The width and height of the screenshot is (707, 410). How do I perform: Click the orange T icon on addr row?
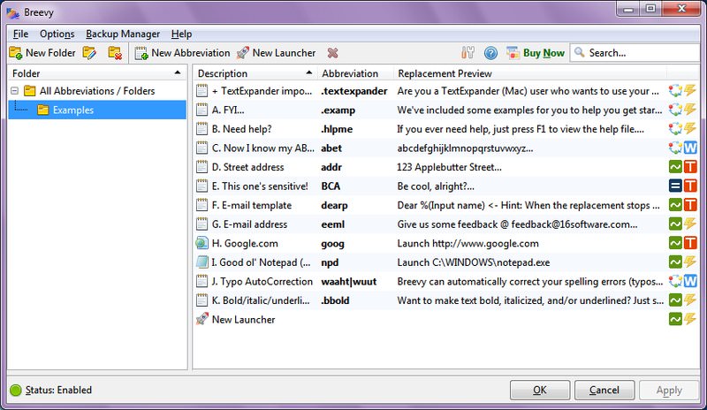point(690,167)
